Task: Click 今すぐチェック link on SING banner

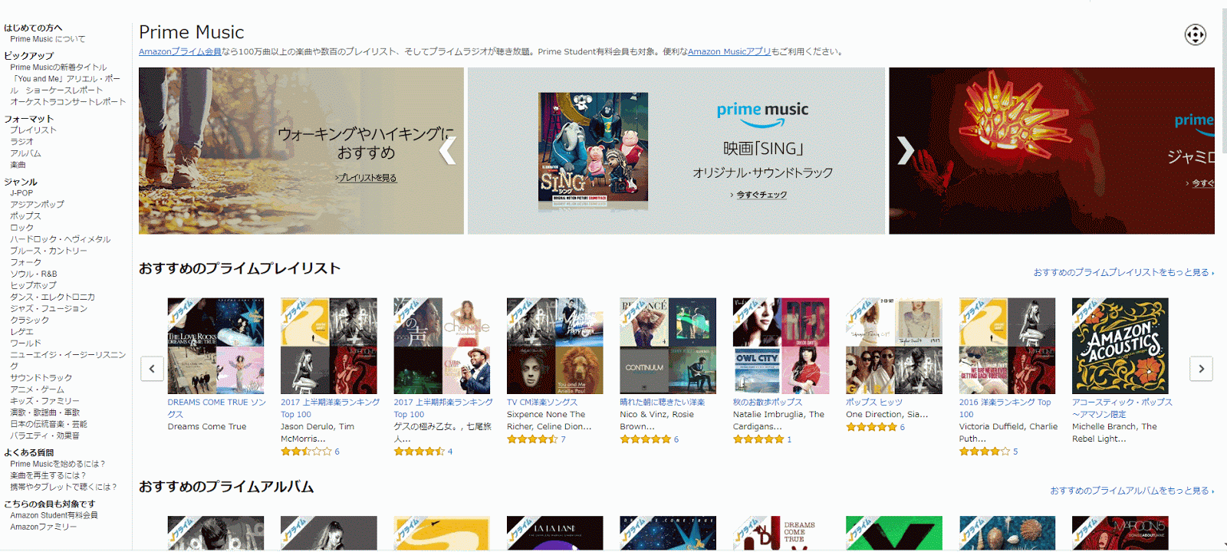Action: [x=759, y=195]
